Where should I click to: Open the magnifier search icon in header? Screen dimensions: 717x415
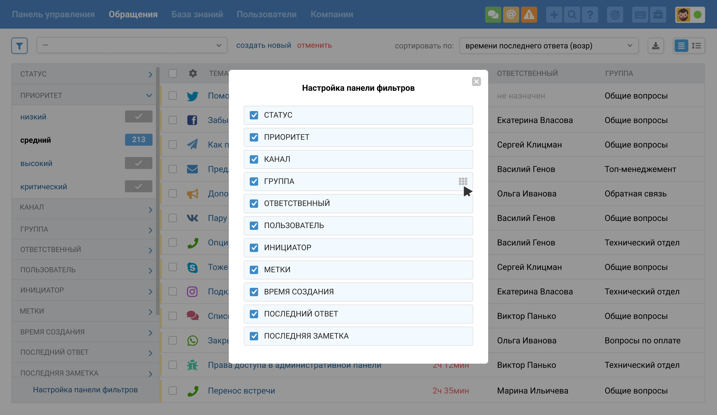(x=572, y=15)
